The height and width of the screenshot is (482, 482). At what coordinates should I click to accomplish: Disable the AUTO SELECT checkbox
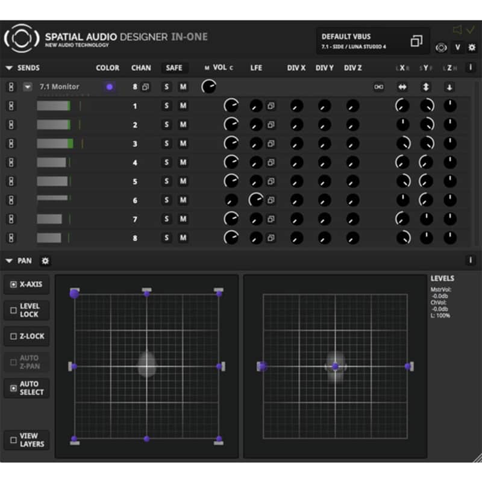point(13,388)
